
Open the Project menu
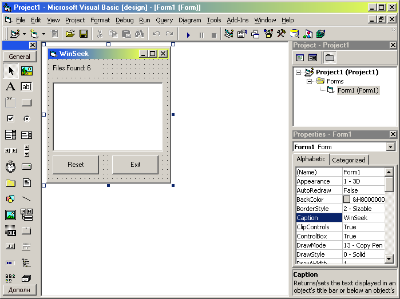(75, 20)
